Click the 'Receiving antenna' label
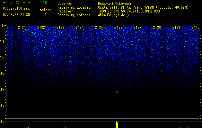The image size is (202, 128). click(74, 15)
